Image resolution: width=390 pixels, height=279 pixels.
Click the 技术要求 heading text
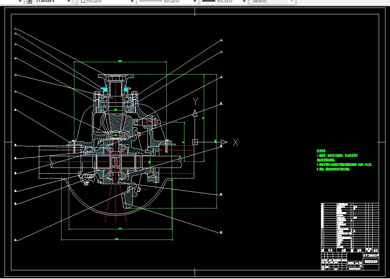pos(321,151)
